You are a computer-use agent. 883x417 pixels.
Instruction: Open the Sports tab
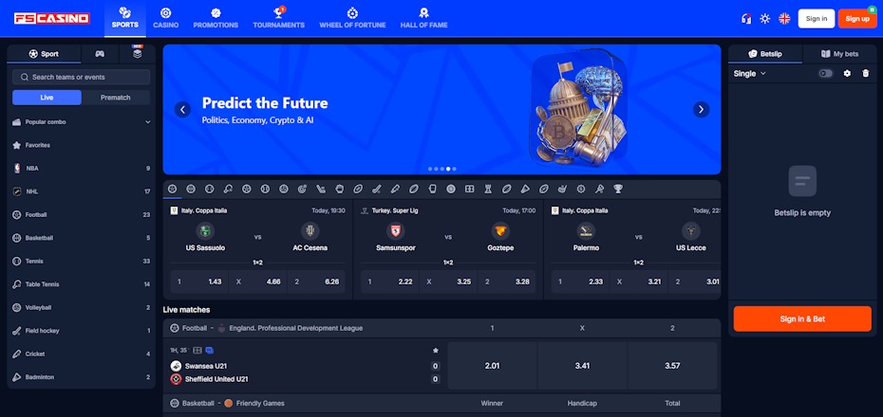pyautogui.click(x=125, y=19)
